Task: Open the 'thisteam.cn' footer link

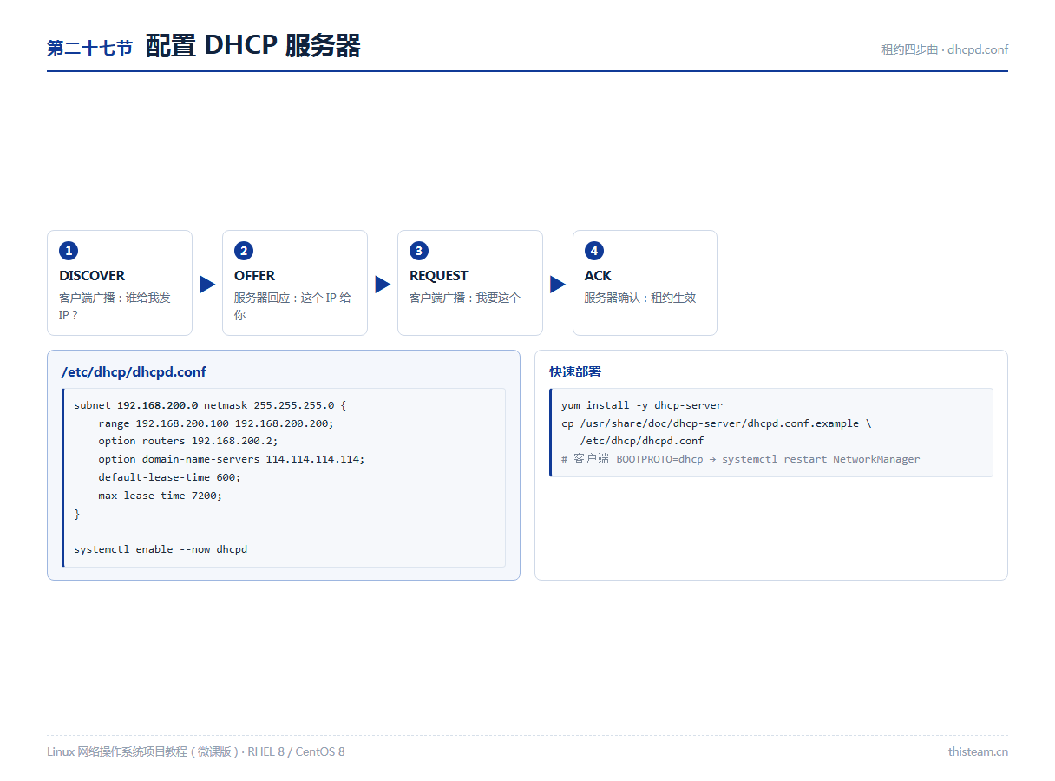Action: [x=978, y=751]
